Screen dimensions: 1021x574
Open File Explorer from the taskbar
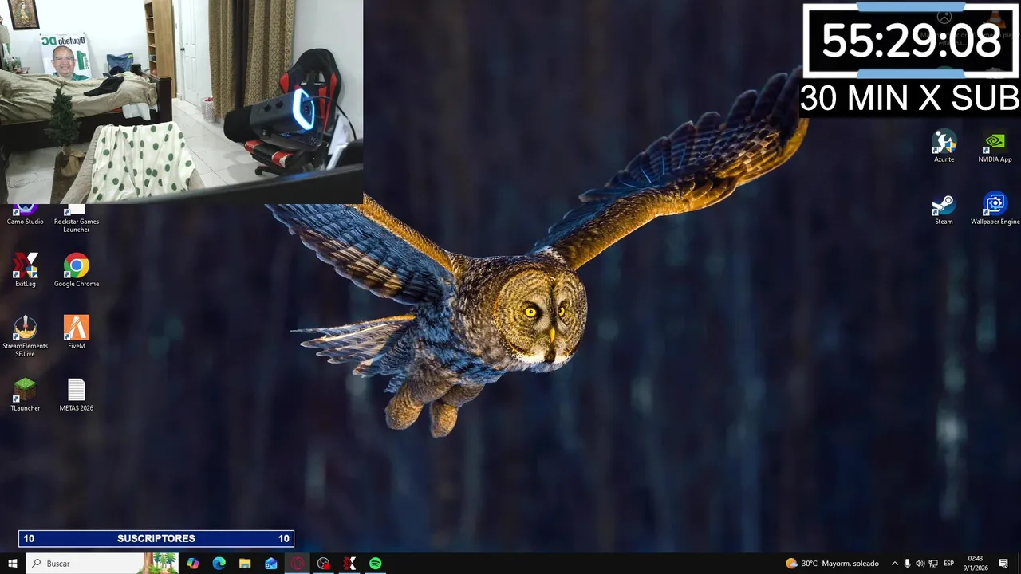[245, 564]
